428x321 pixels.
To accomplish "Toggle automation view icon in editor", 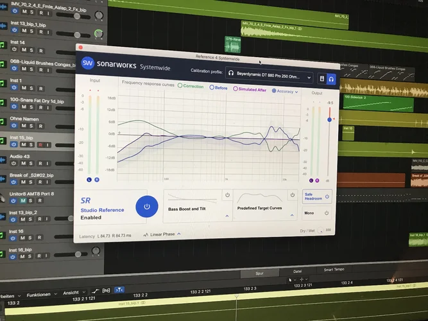I will coord(95,291).
